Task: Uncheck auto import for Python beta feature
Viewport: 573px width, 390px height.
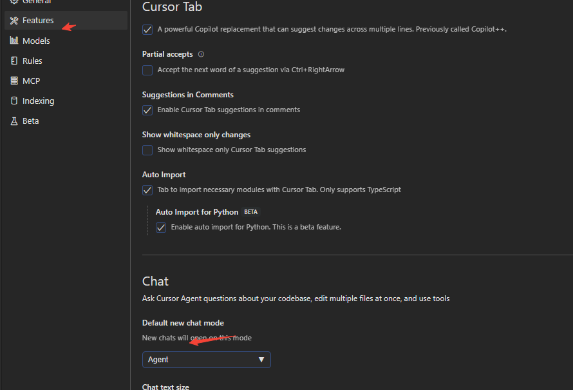Action: coord(161,228)
